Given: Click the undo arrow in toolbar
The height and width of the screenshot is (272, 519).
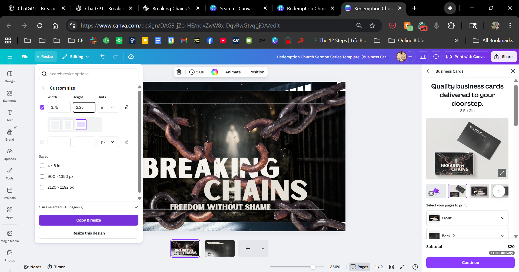Looking at the screenshot, I should click(103, 57).
